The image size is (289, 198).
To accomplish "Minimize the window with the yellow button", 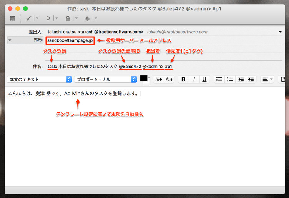I will [18, 9].
